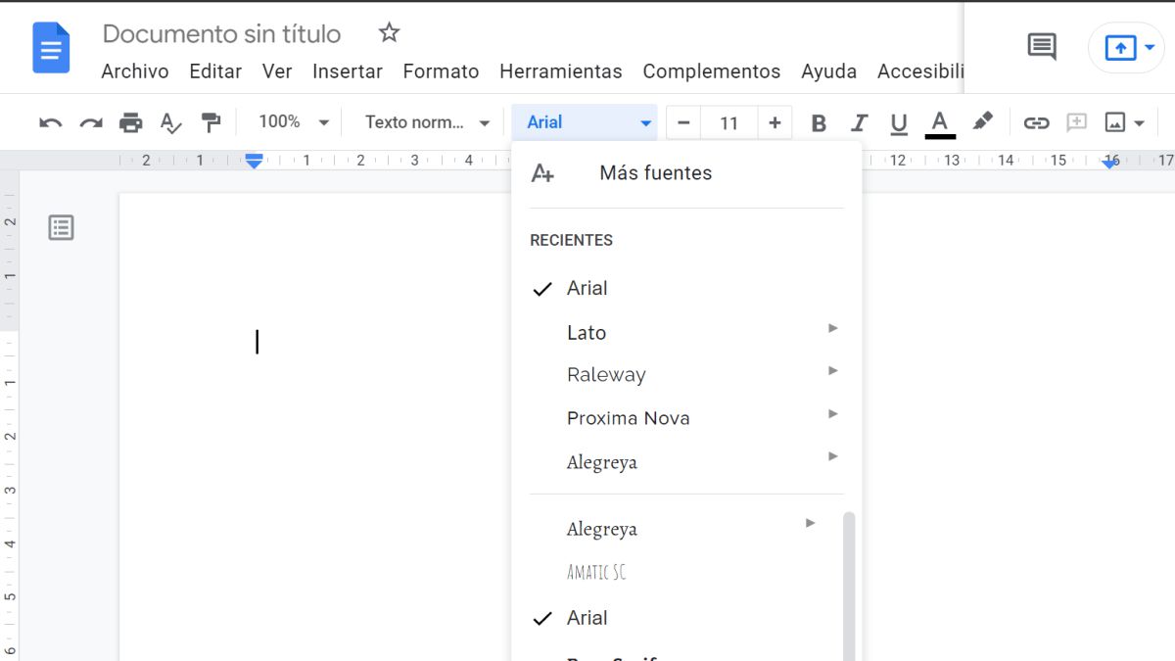The height and width of the screenshot is (661, 1175).
Task: Expand the Lato font submenu
Action: tap(587, 332)
